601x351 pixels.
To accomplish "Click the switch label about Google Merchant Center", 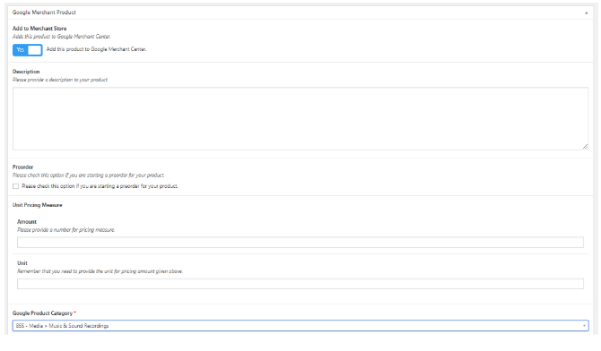I will (96, 49).
